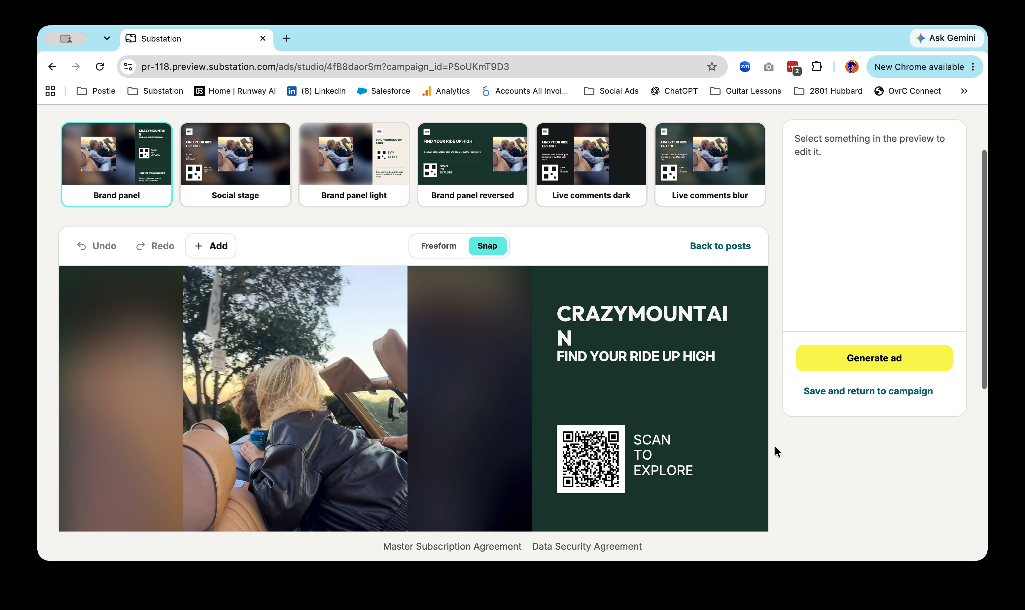Open a new browser tab
The width and height of the screenshot is (1025, 610).
287,38
